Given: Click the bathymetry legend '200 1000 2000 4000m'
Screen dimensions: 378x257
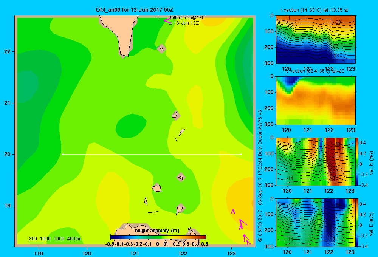Looking at the screenshot, I should 55,239.
